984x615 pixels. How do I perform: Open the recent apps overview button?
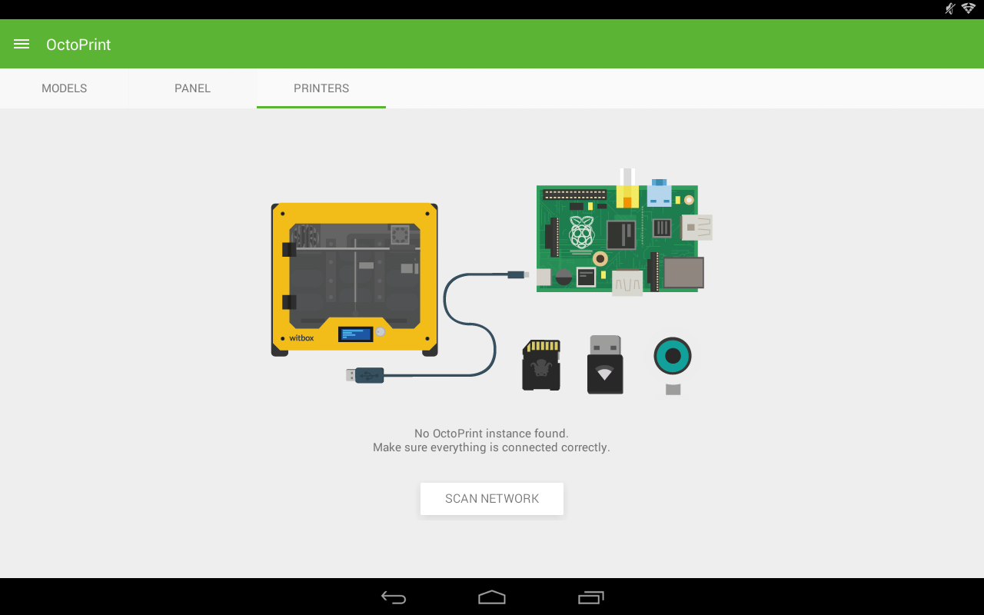coord(590,597)
